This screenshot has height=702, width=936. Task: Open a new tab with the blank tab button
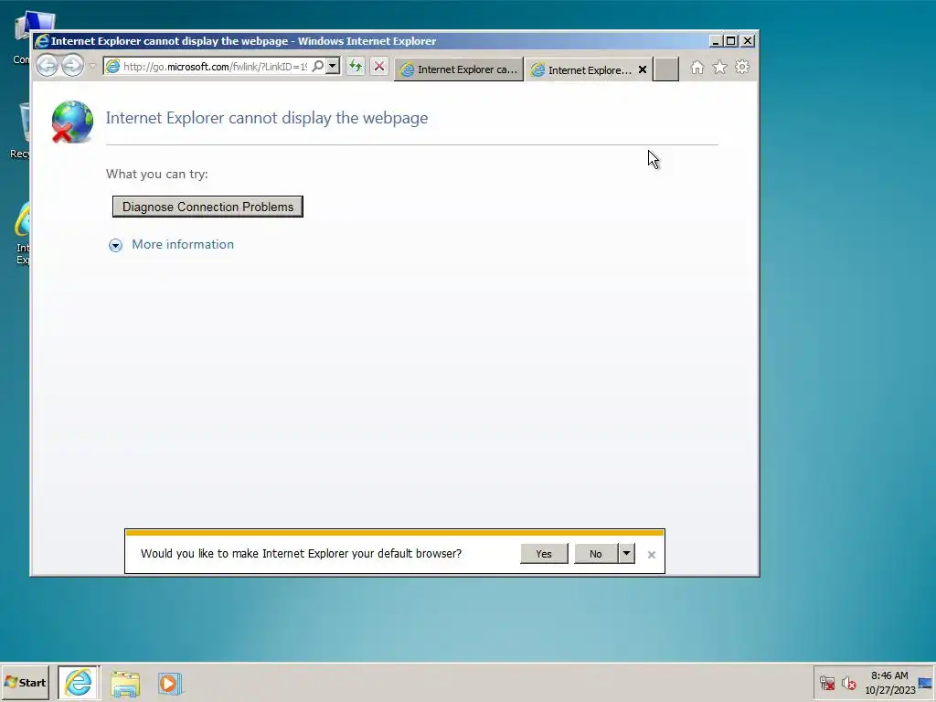pos(665,69)
